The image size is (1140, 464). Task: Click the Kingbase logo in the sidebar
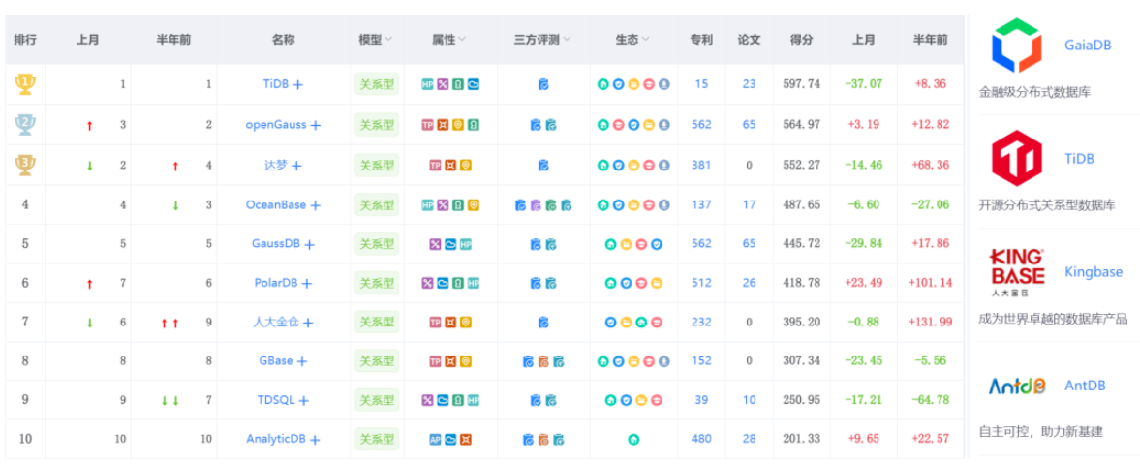1017,272
